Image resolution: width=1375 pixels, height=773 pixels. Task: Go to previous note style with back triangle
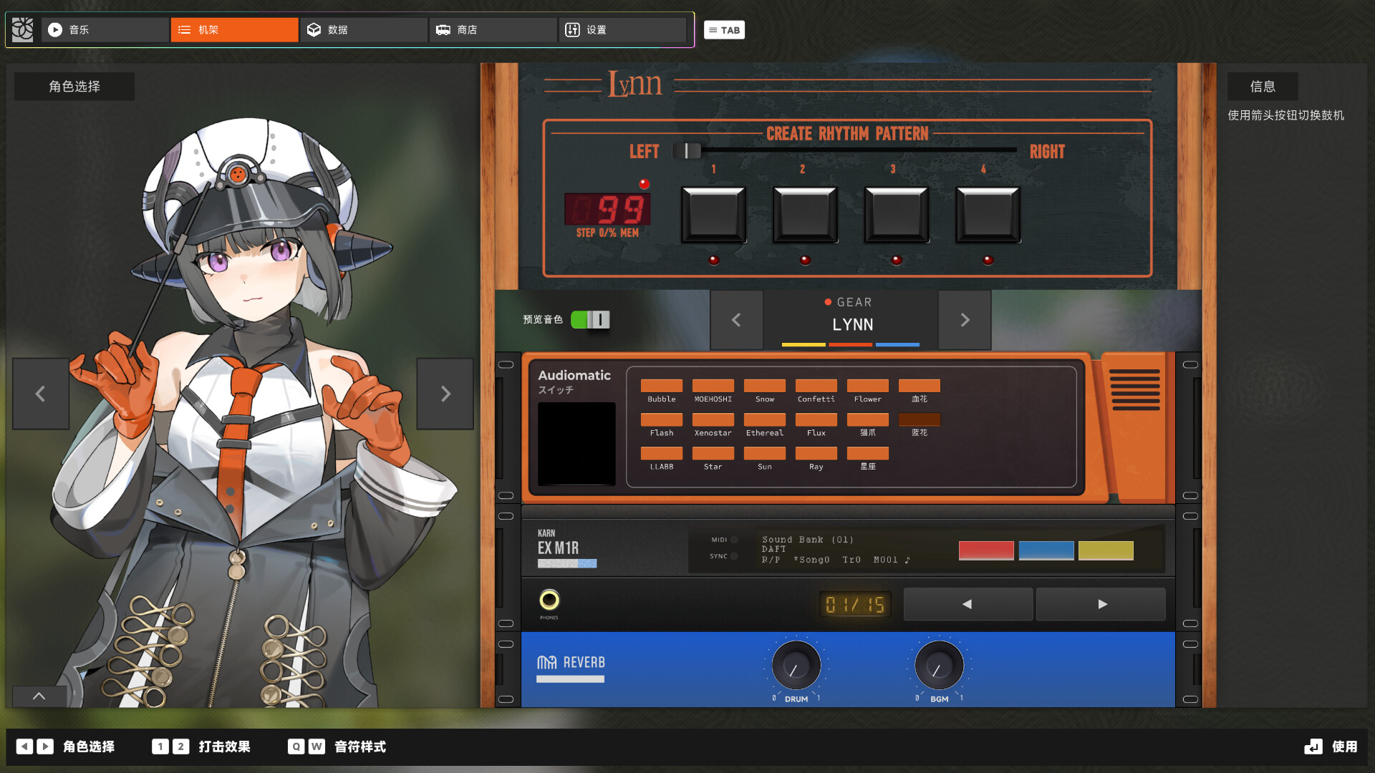(968, 604)
